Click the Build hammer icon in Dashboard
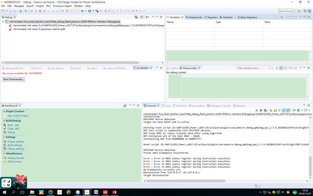Viewport: 313px width, 196px height. pos(5,125)
